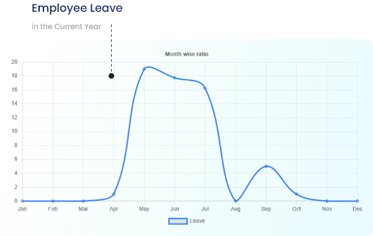Select the Sep data point
Screen dimensions: 373x236
click(x=266, y=166)
